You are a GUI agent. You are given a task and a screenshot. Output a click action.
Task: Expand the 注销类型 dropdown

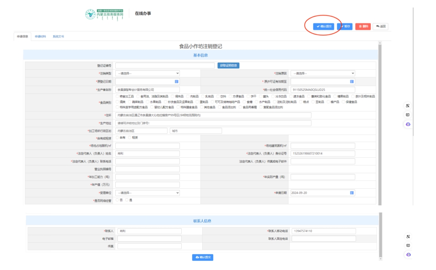tap(147, 74)
